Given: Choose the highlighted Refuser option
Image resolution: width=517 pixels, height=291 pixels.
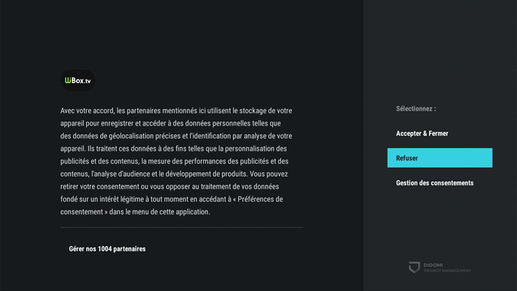Looking at the screenshot, I should point(439,158).
